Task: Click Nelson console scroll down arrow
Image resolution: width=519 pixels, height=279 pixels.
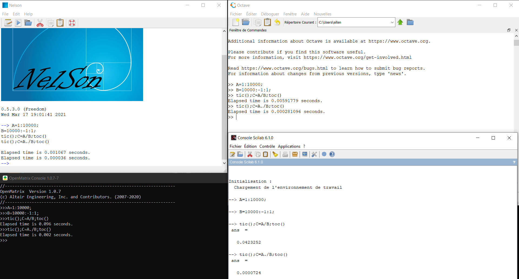Action: (x=224, y=163)
